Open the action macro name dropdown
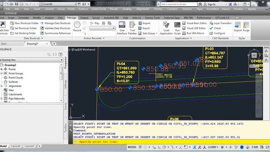 103,28
